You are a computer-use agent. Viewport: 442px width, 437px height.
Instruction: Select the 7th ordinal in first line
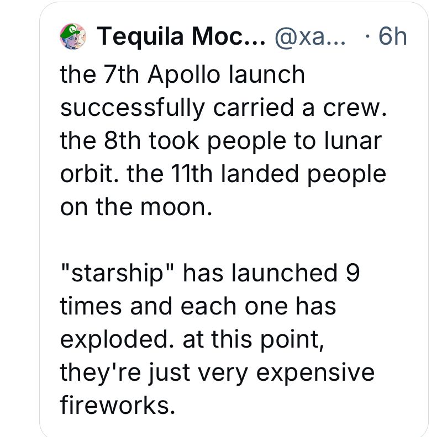pos(122,75)
